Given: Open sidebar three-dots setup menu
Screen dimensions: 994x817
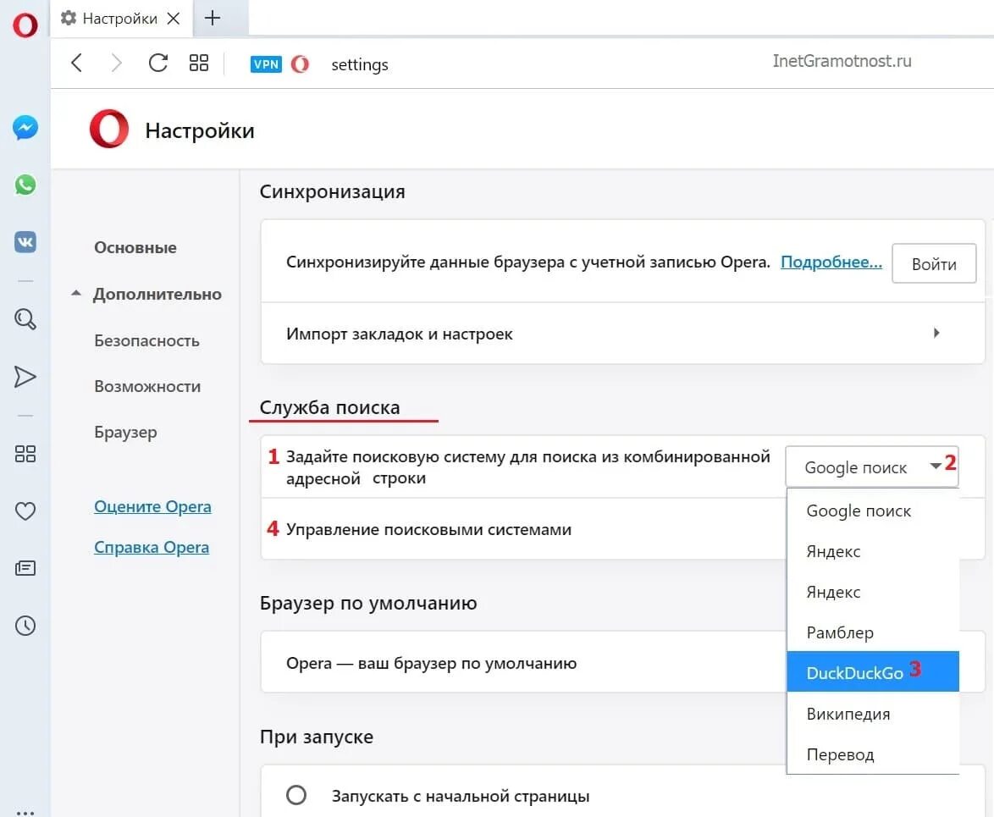Looking at the screenshot, I should coord(25,812).
